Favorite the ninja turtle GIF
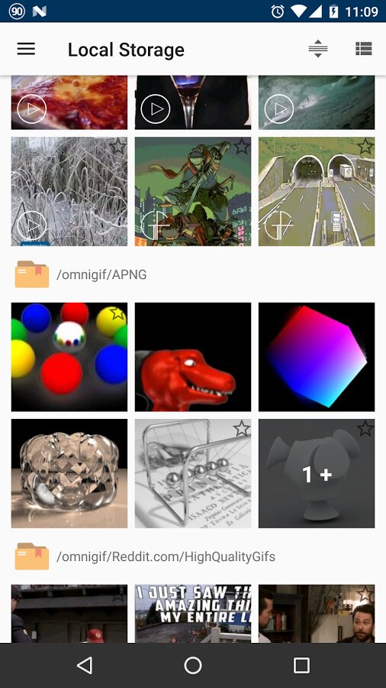386x688 pixels. (x=241, y=146)
